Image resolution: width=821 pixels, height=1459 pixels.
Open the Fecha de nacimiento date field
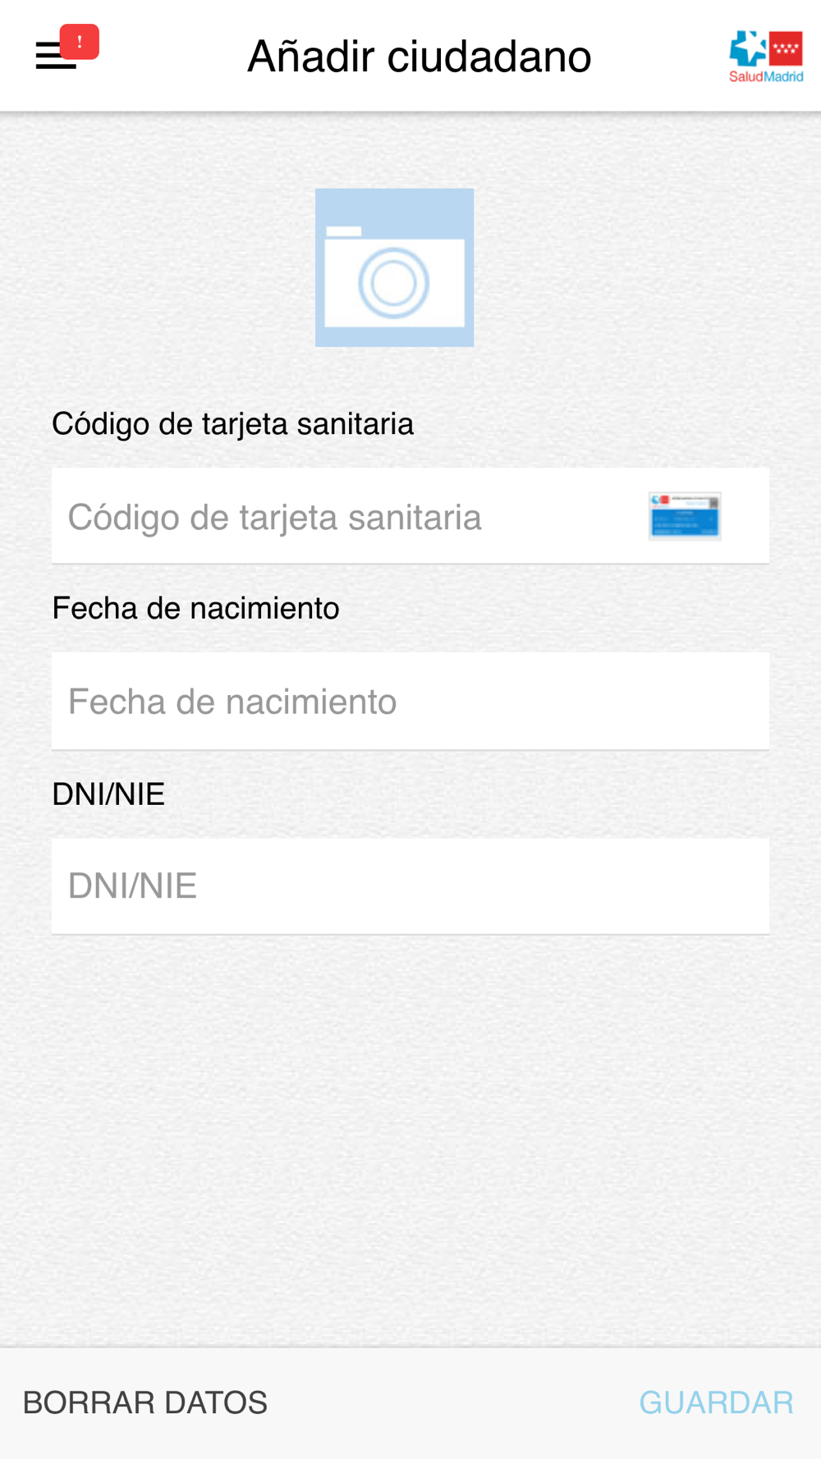coord(410,701)
